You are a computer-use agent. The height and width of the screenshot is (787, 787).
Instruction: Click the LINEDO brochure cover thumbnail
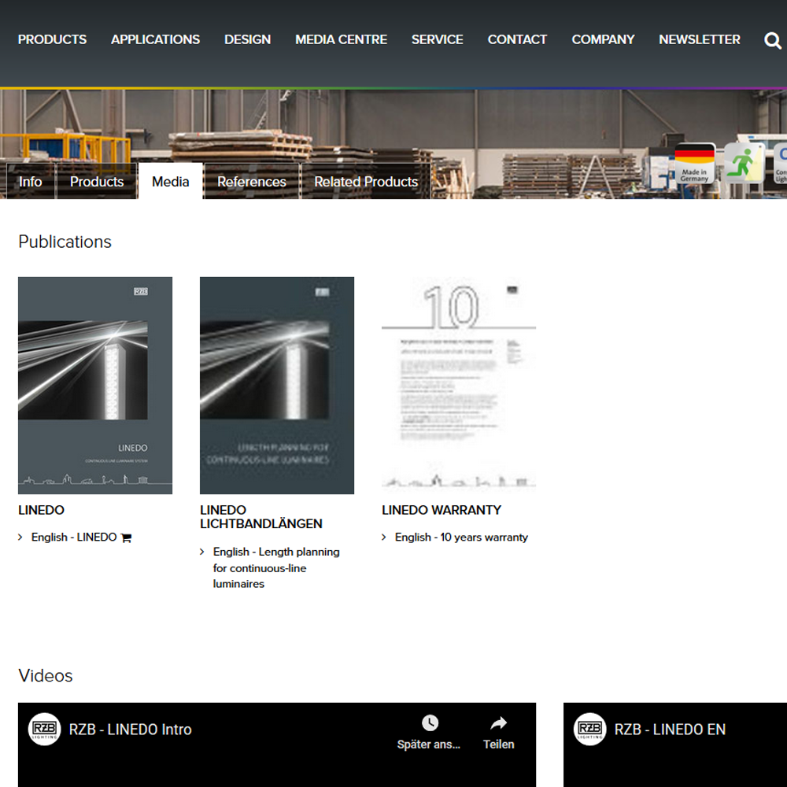tap(95, 386)
